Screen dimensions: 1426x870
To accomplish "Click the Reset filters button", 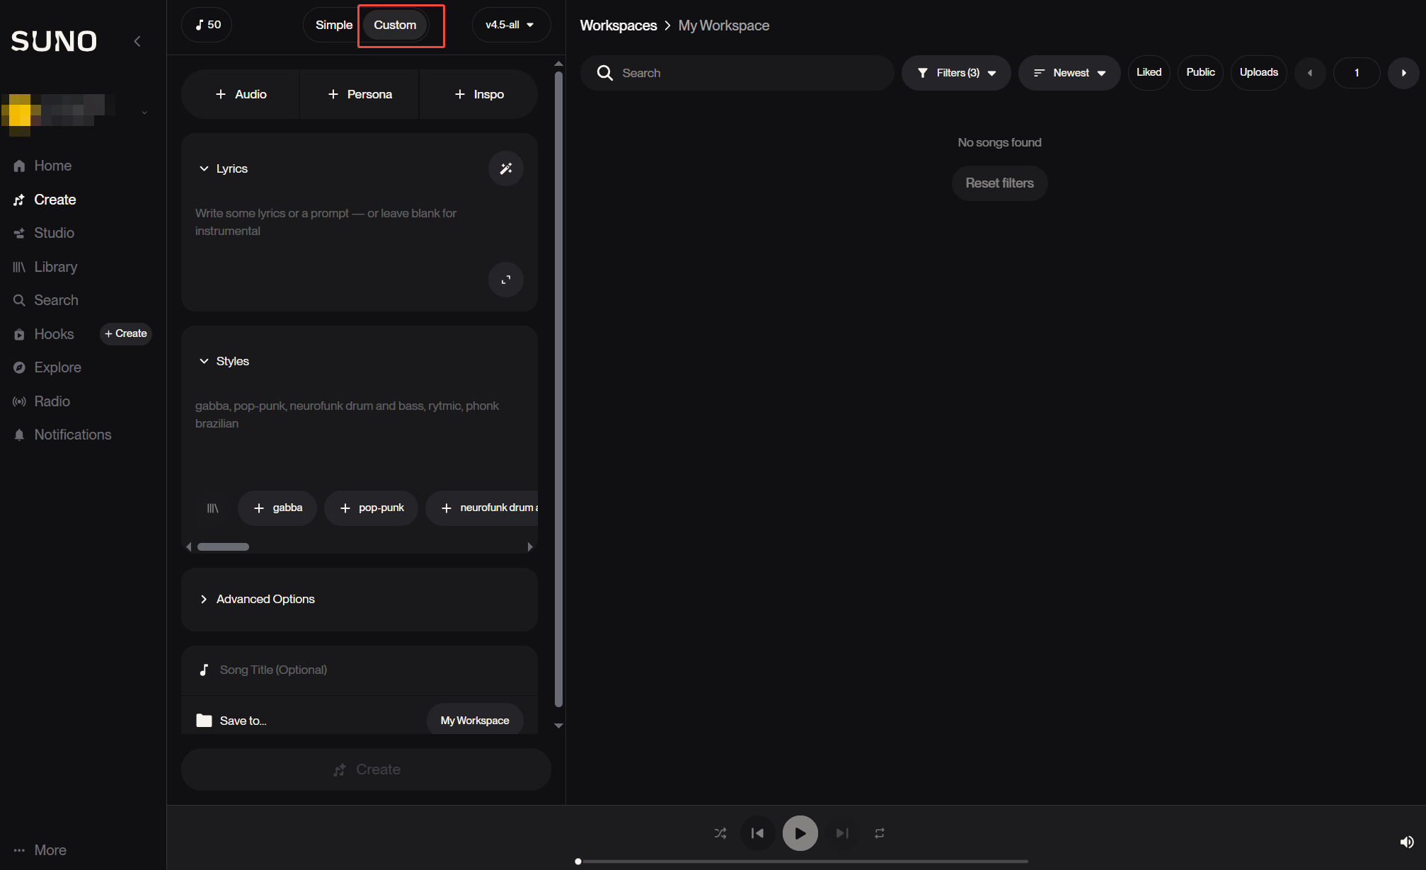I will (x=999, y=183).
